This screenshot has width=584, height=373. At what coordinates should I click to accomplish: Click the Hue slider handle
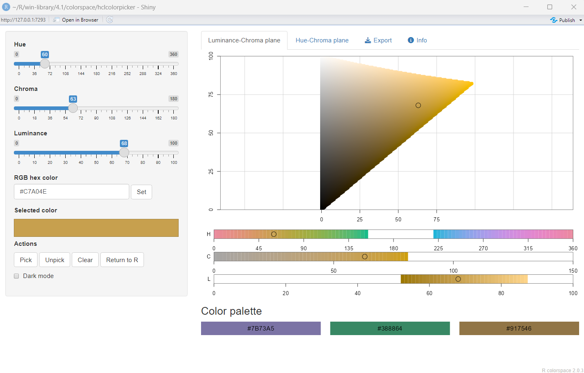tap(45, 64)
